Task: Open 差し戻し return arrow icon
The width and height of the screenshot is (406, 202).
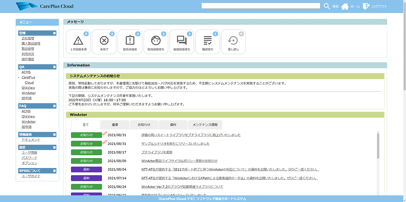Action: pyautogui.click(x=234, y=42)
